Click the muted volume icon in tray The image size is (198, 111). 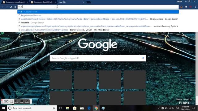173,108
